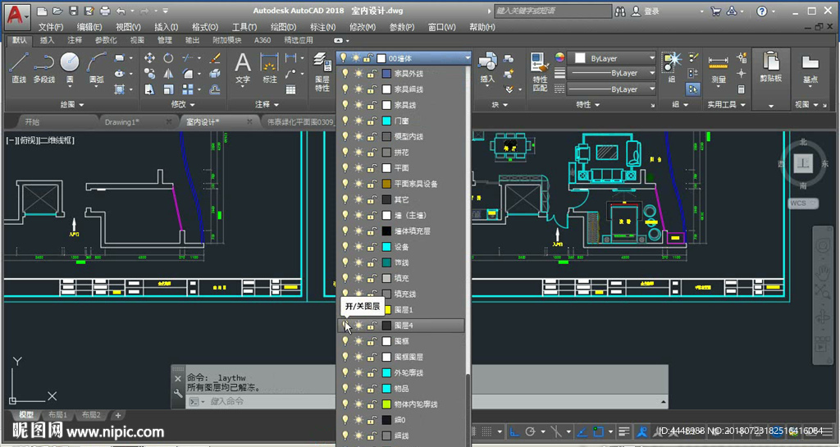Click the Erase tool icon
This screenshot has height=447, width=840.
(x=216, y=57)
